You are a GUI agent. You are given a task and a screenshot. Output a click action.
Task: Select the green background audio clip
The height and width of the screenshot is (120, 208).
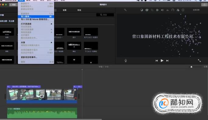42,113
